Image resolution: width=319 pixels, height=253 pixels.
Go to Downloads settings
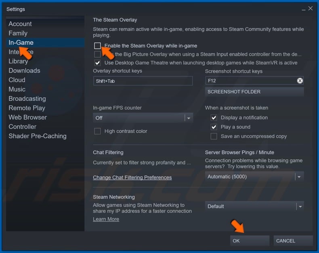tap(45, 71)
